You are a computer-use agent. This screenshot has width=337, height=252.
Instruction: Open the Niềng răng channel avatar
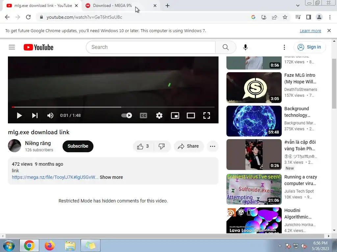(14, 146)
